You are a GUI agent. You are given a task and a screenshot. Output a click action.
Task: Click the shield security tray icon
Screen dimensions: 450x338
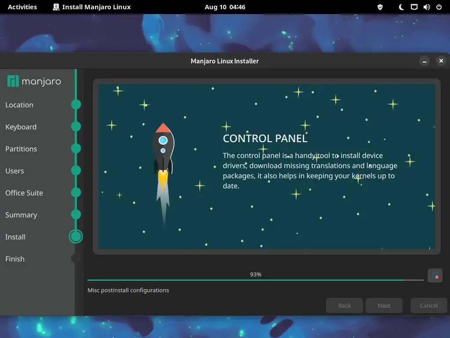(380, 7)
